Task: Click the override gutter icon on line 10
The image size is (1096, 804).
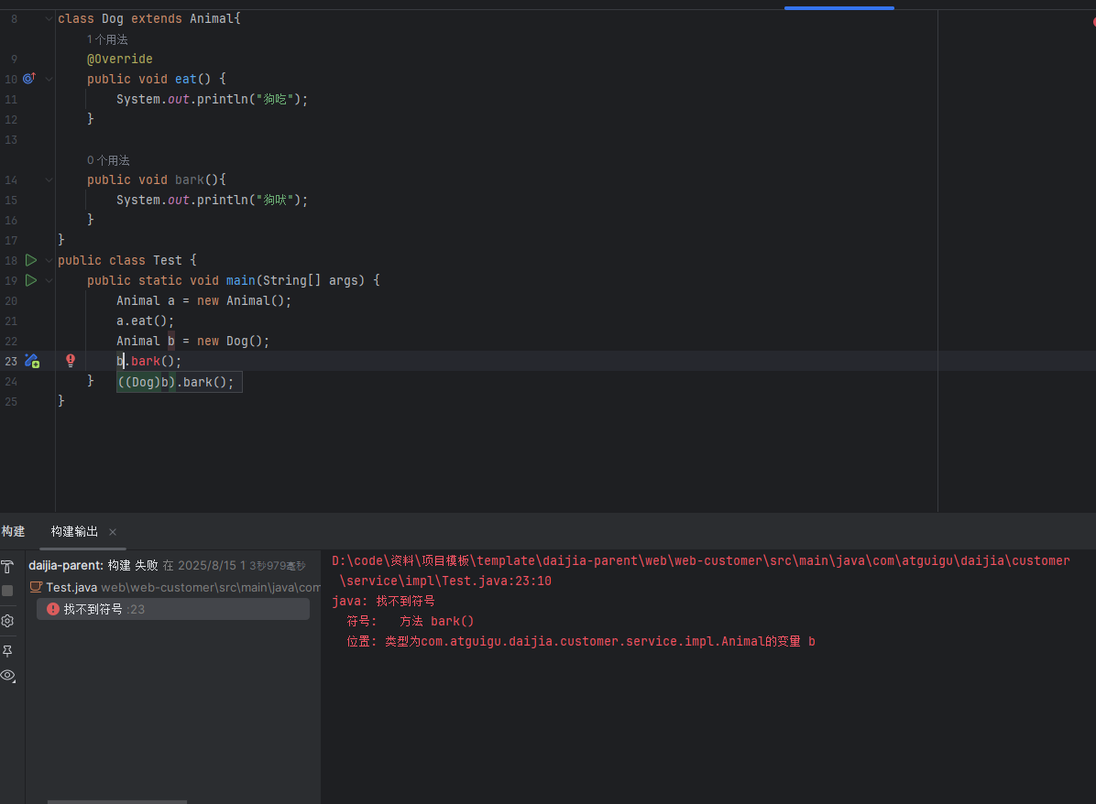Action: pyautogui.click(x=29, y=78)
